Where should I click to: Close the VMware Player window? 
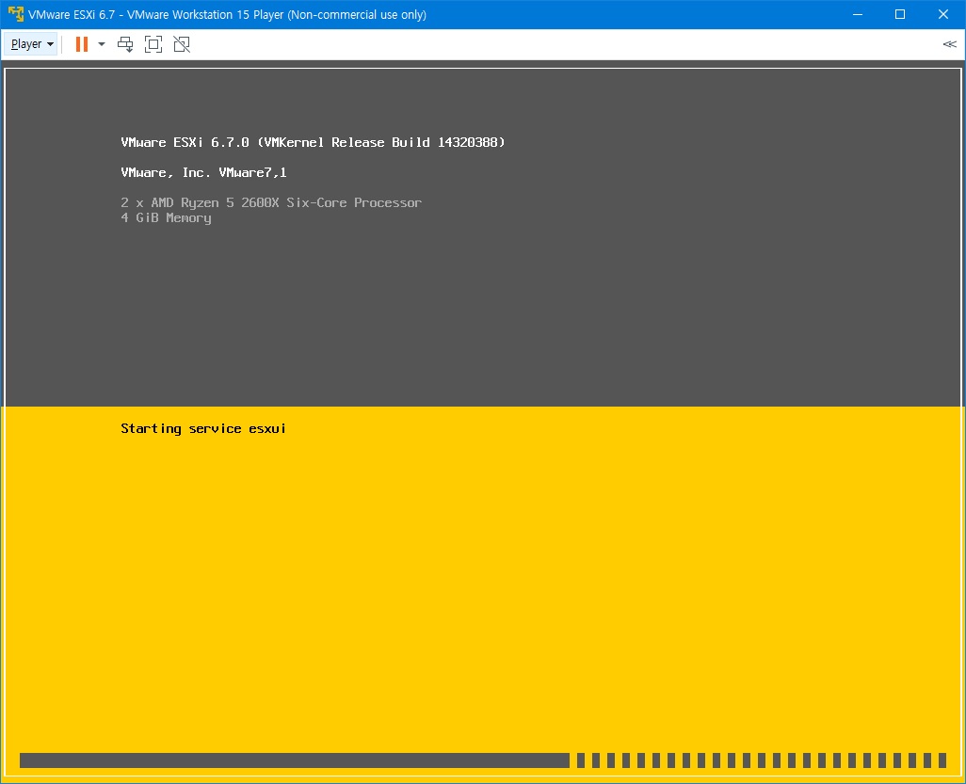(x=943, y=14)
